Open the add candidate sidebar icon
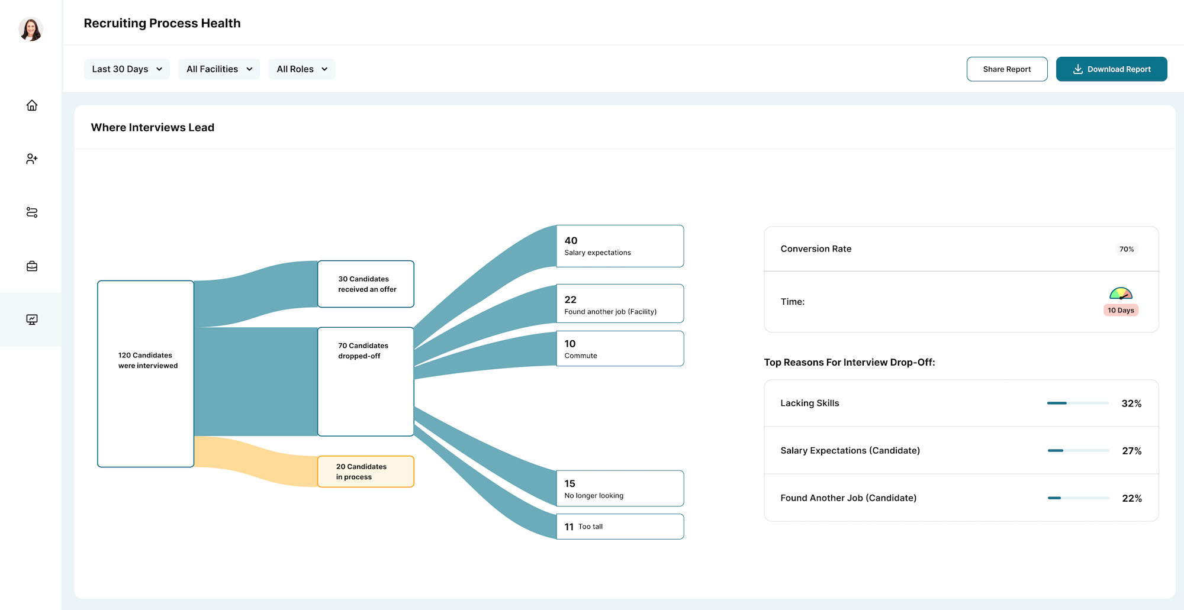The height and width of the screenshot is (610, 1184). [x=32, y=159]
